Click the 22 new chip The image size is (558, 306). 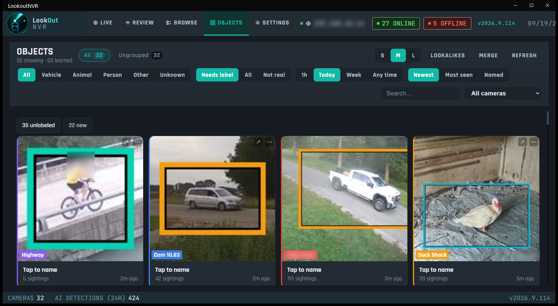[78, 125]
